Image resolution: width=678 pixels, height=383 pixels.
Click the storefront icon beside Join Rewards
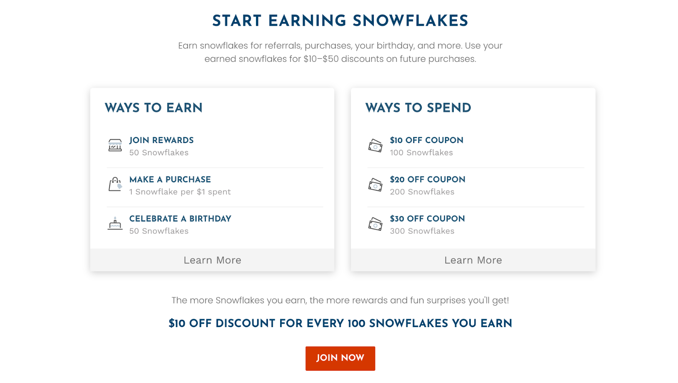click(x=115, y=145)
